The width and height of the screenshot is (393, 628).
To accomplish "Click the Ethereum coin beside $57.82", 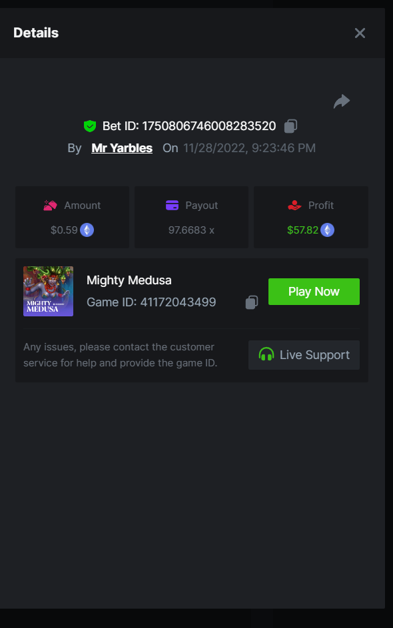I will [328, 230].
